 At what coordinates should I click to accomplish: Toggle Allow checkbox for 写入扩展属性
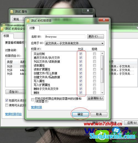[x=81, y=85]
